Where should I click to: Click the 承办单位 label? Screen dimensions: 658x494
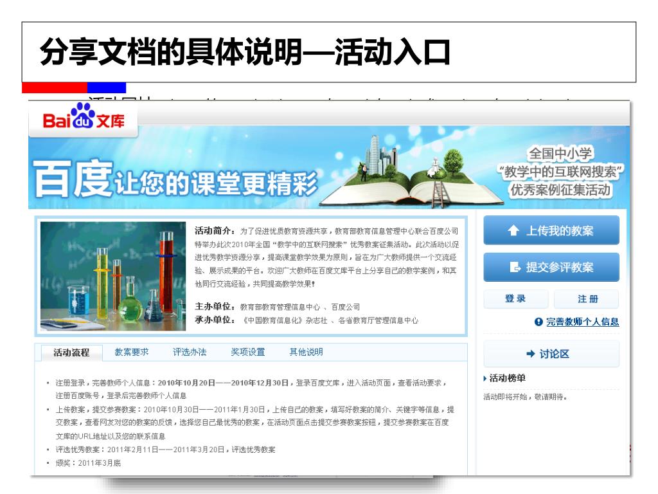[215, 320]
